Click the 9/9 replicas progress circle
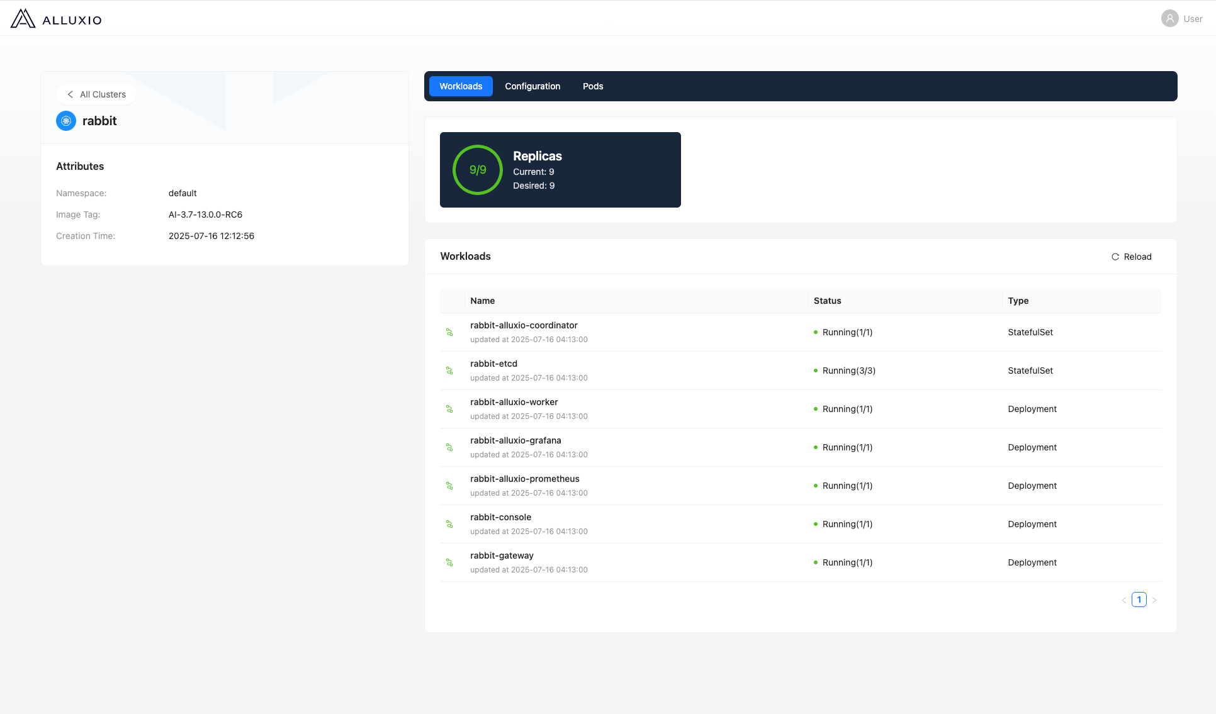 [478, 170]
